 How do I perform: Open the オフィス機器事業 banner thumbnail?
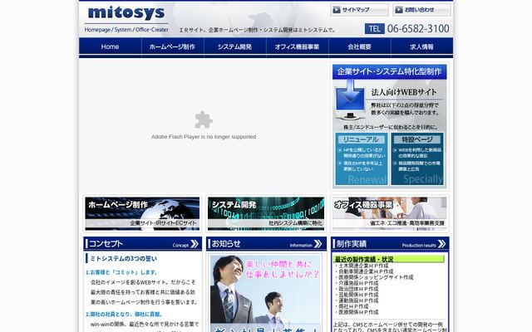point(390,214)
